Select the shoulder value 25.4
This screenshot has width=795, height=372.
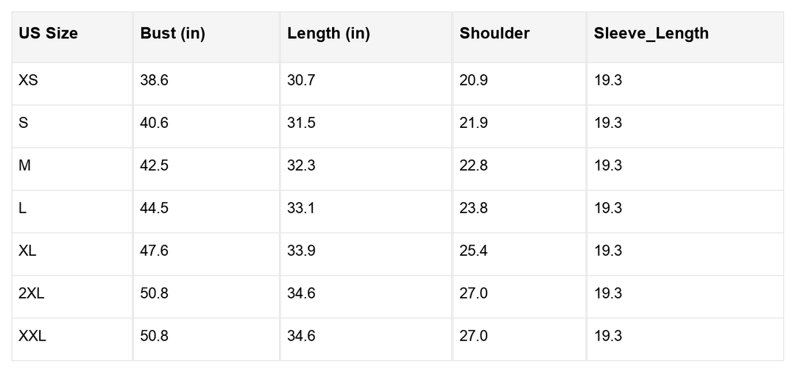point(473,251)
